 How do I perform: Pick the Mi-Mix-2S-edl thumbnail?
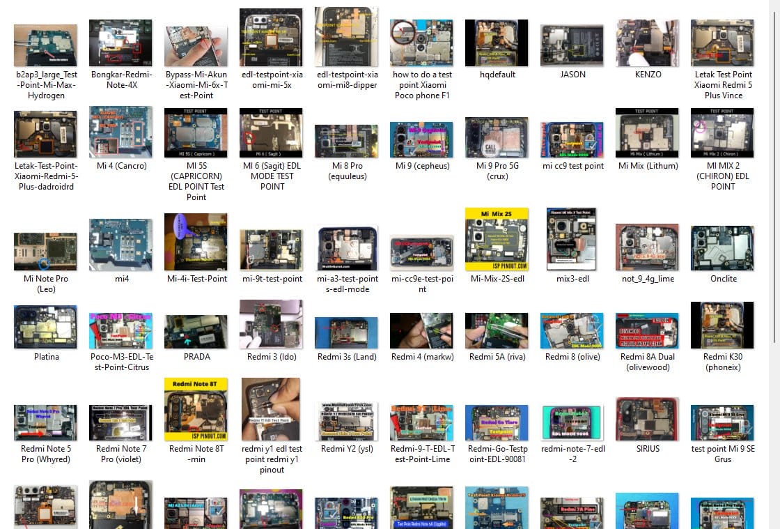[497, 239]
